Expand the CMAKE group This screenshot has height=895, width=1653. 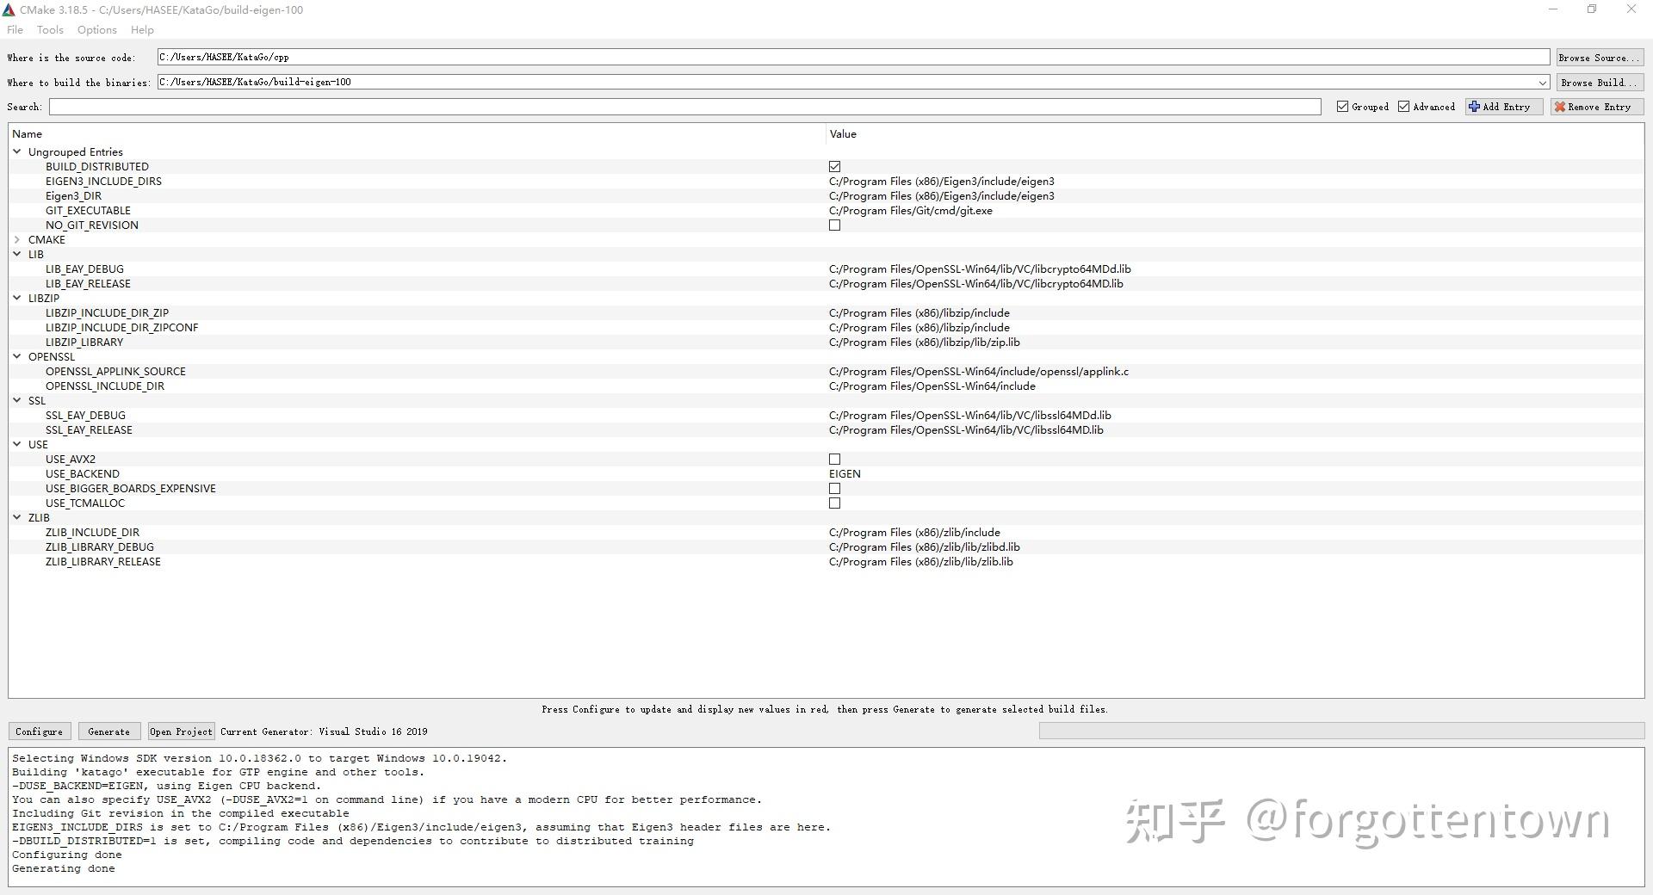click(x=17, y=239)
